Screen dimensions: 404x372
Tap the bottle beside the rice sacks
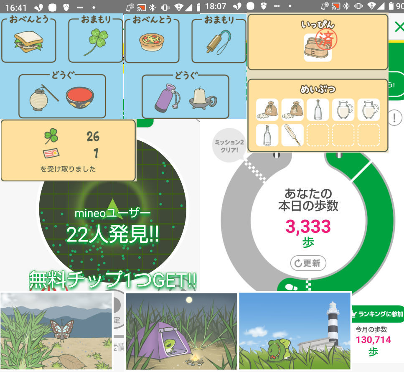pos(318,110)
